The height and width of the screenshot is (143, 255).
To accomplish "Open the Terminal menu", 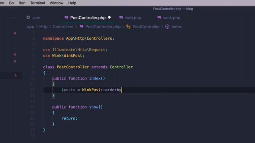I will pos(37,3).
